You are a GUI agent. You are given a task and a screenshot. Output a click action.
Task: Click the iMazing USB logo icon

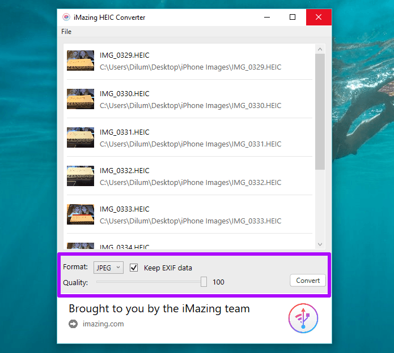click(303, 318)
